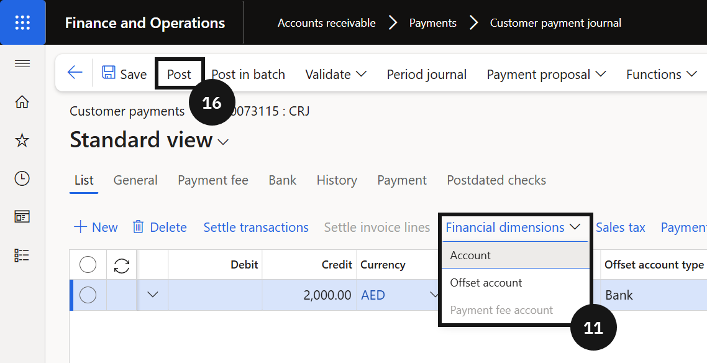Choose Offset account from the menu

point(515,283)
